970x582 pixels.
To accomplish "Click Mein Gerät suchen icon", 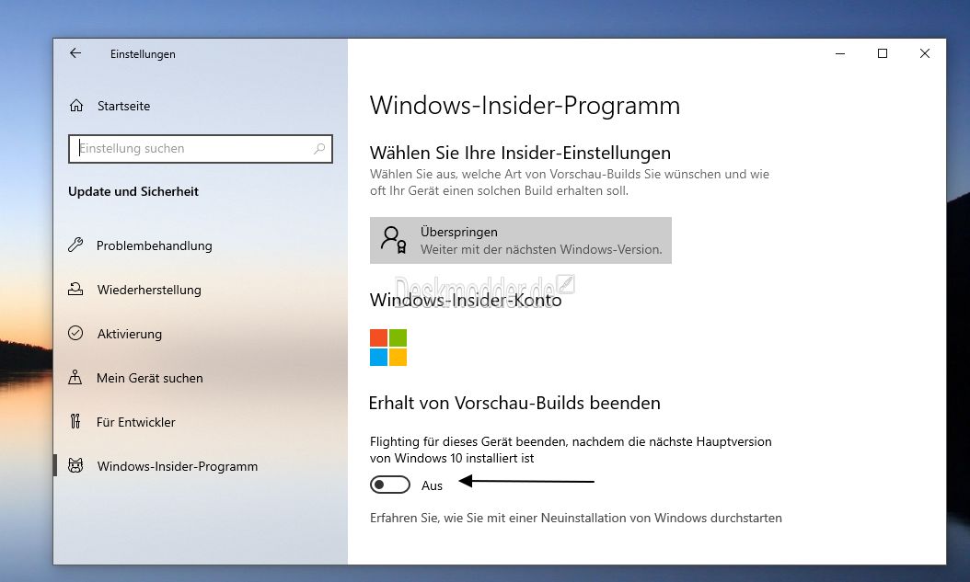I will pos(75,378).
